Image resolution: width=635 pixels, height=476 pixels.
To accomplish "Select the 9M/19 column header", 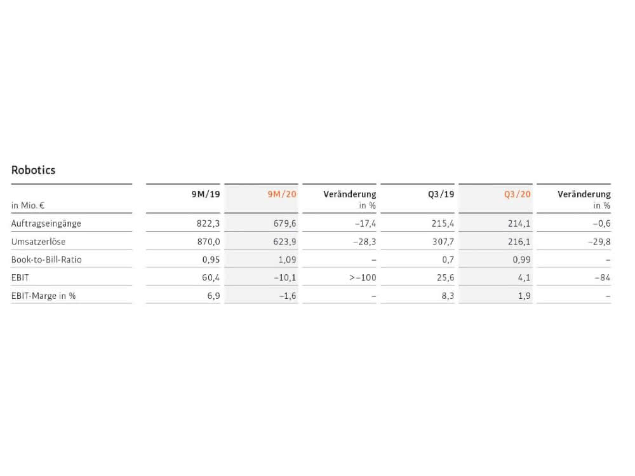I will (x=206, y=194).
